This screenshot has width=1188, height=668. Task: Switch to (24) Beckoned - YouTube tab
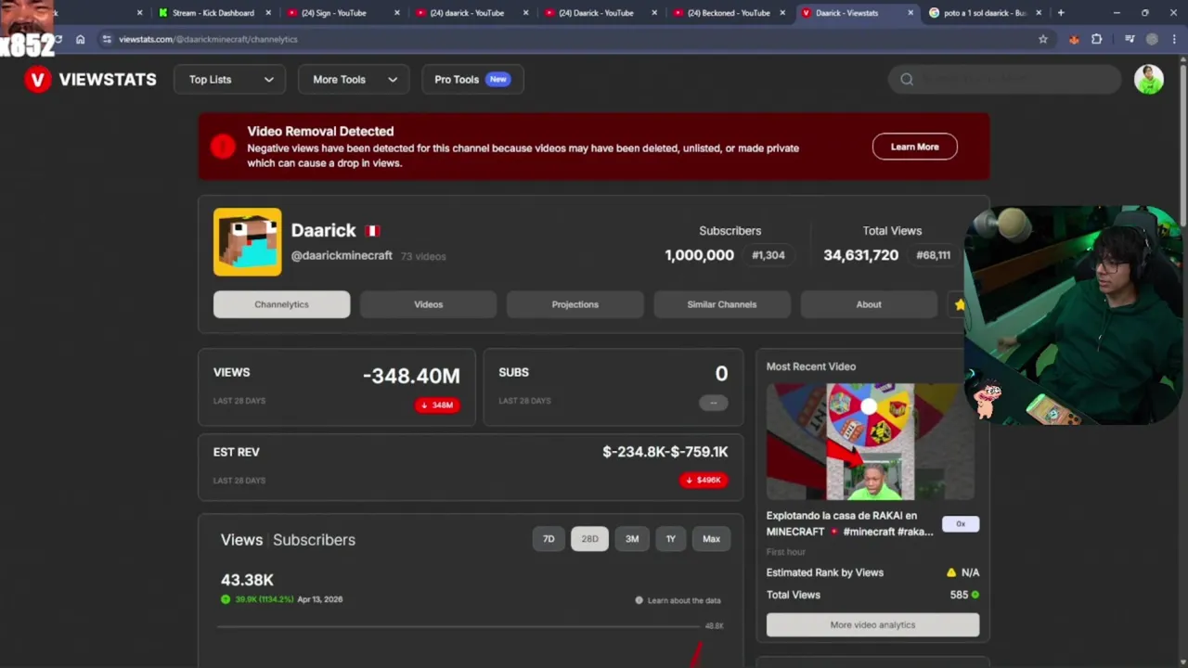pyautogui.click(x=729, y=13)
